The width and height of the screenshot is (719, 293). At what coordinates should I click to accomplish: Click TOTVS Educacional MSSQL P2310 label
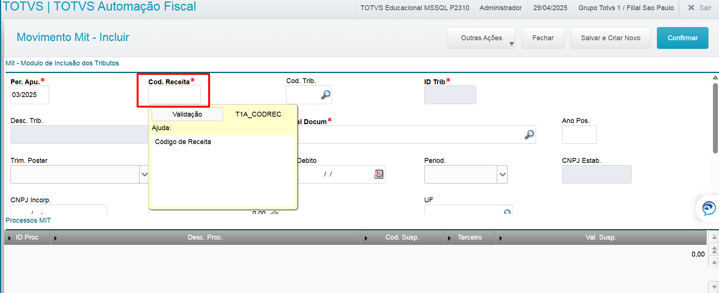click(415, 8)
